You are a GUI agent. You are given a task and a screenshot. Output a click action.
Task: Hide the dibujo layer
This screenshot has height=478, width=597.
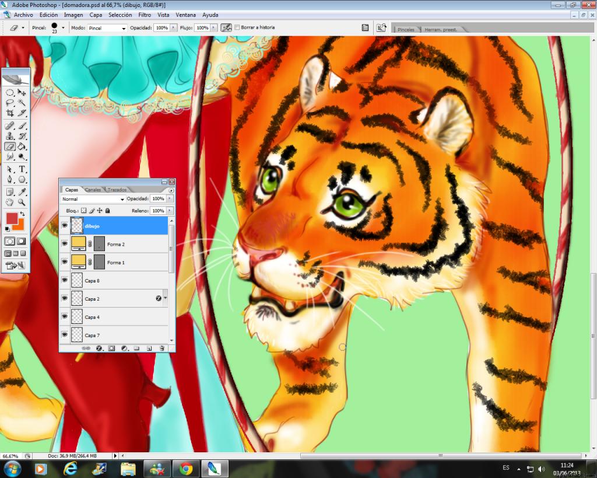coord(65,226)
